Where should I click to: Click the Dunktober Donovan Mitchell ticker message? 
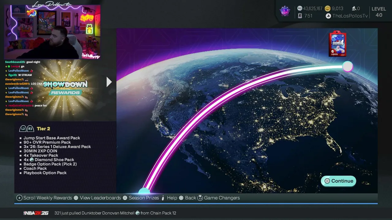pyautogui.click(x=115, y=213)
